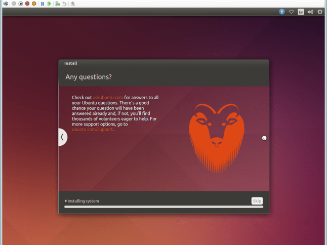Create a checkpoint using the toolbar icon
This screenshot has width=327, height=245.
click(58, 4)
